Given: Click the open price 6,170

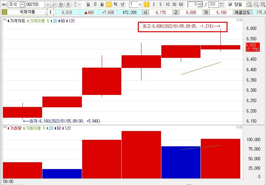Looking at the screenshot, I should coord(161,12).
